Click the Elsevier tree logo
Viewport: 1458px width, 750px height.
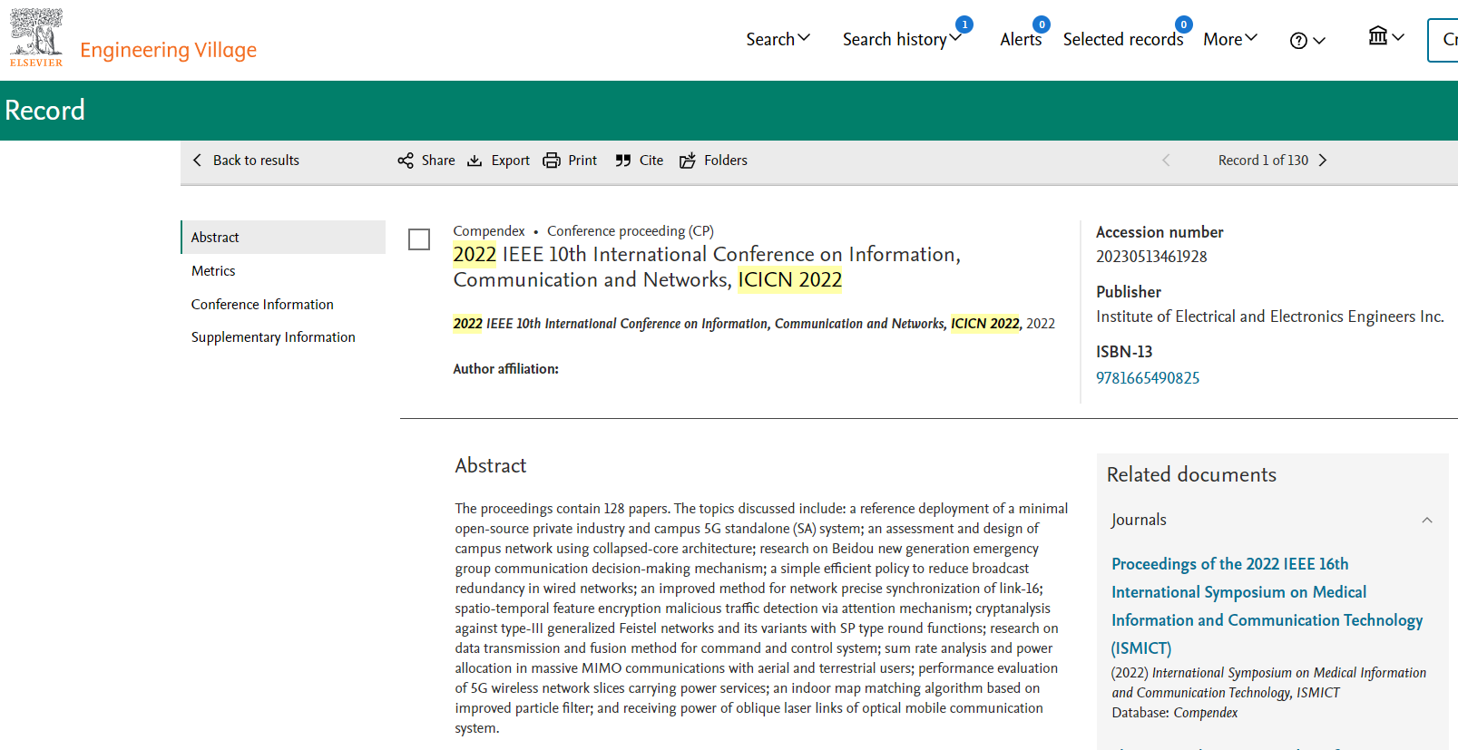tap(36, 37)
